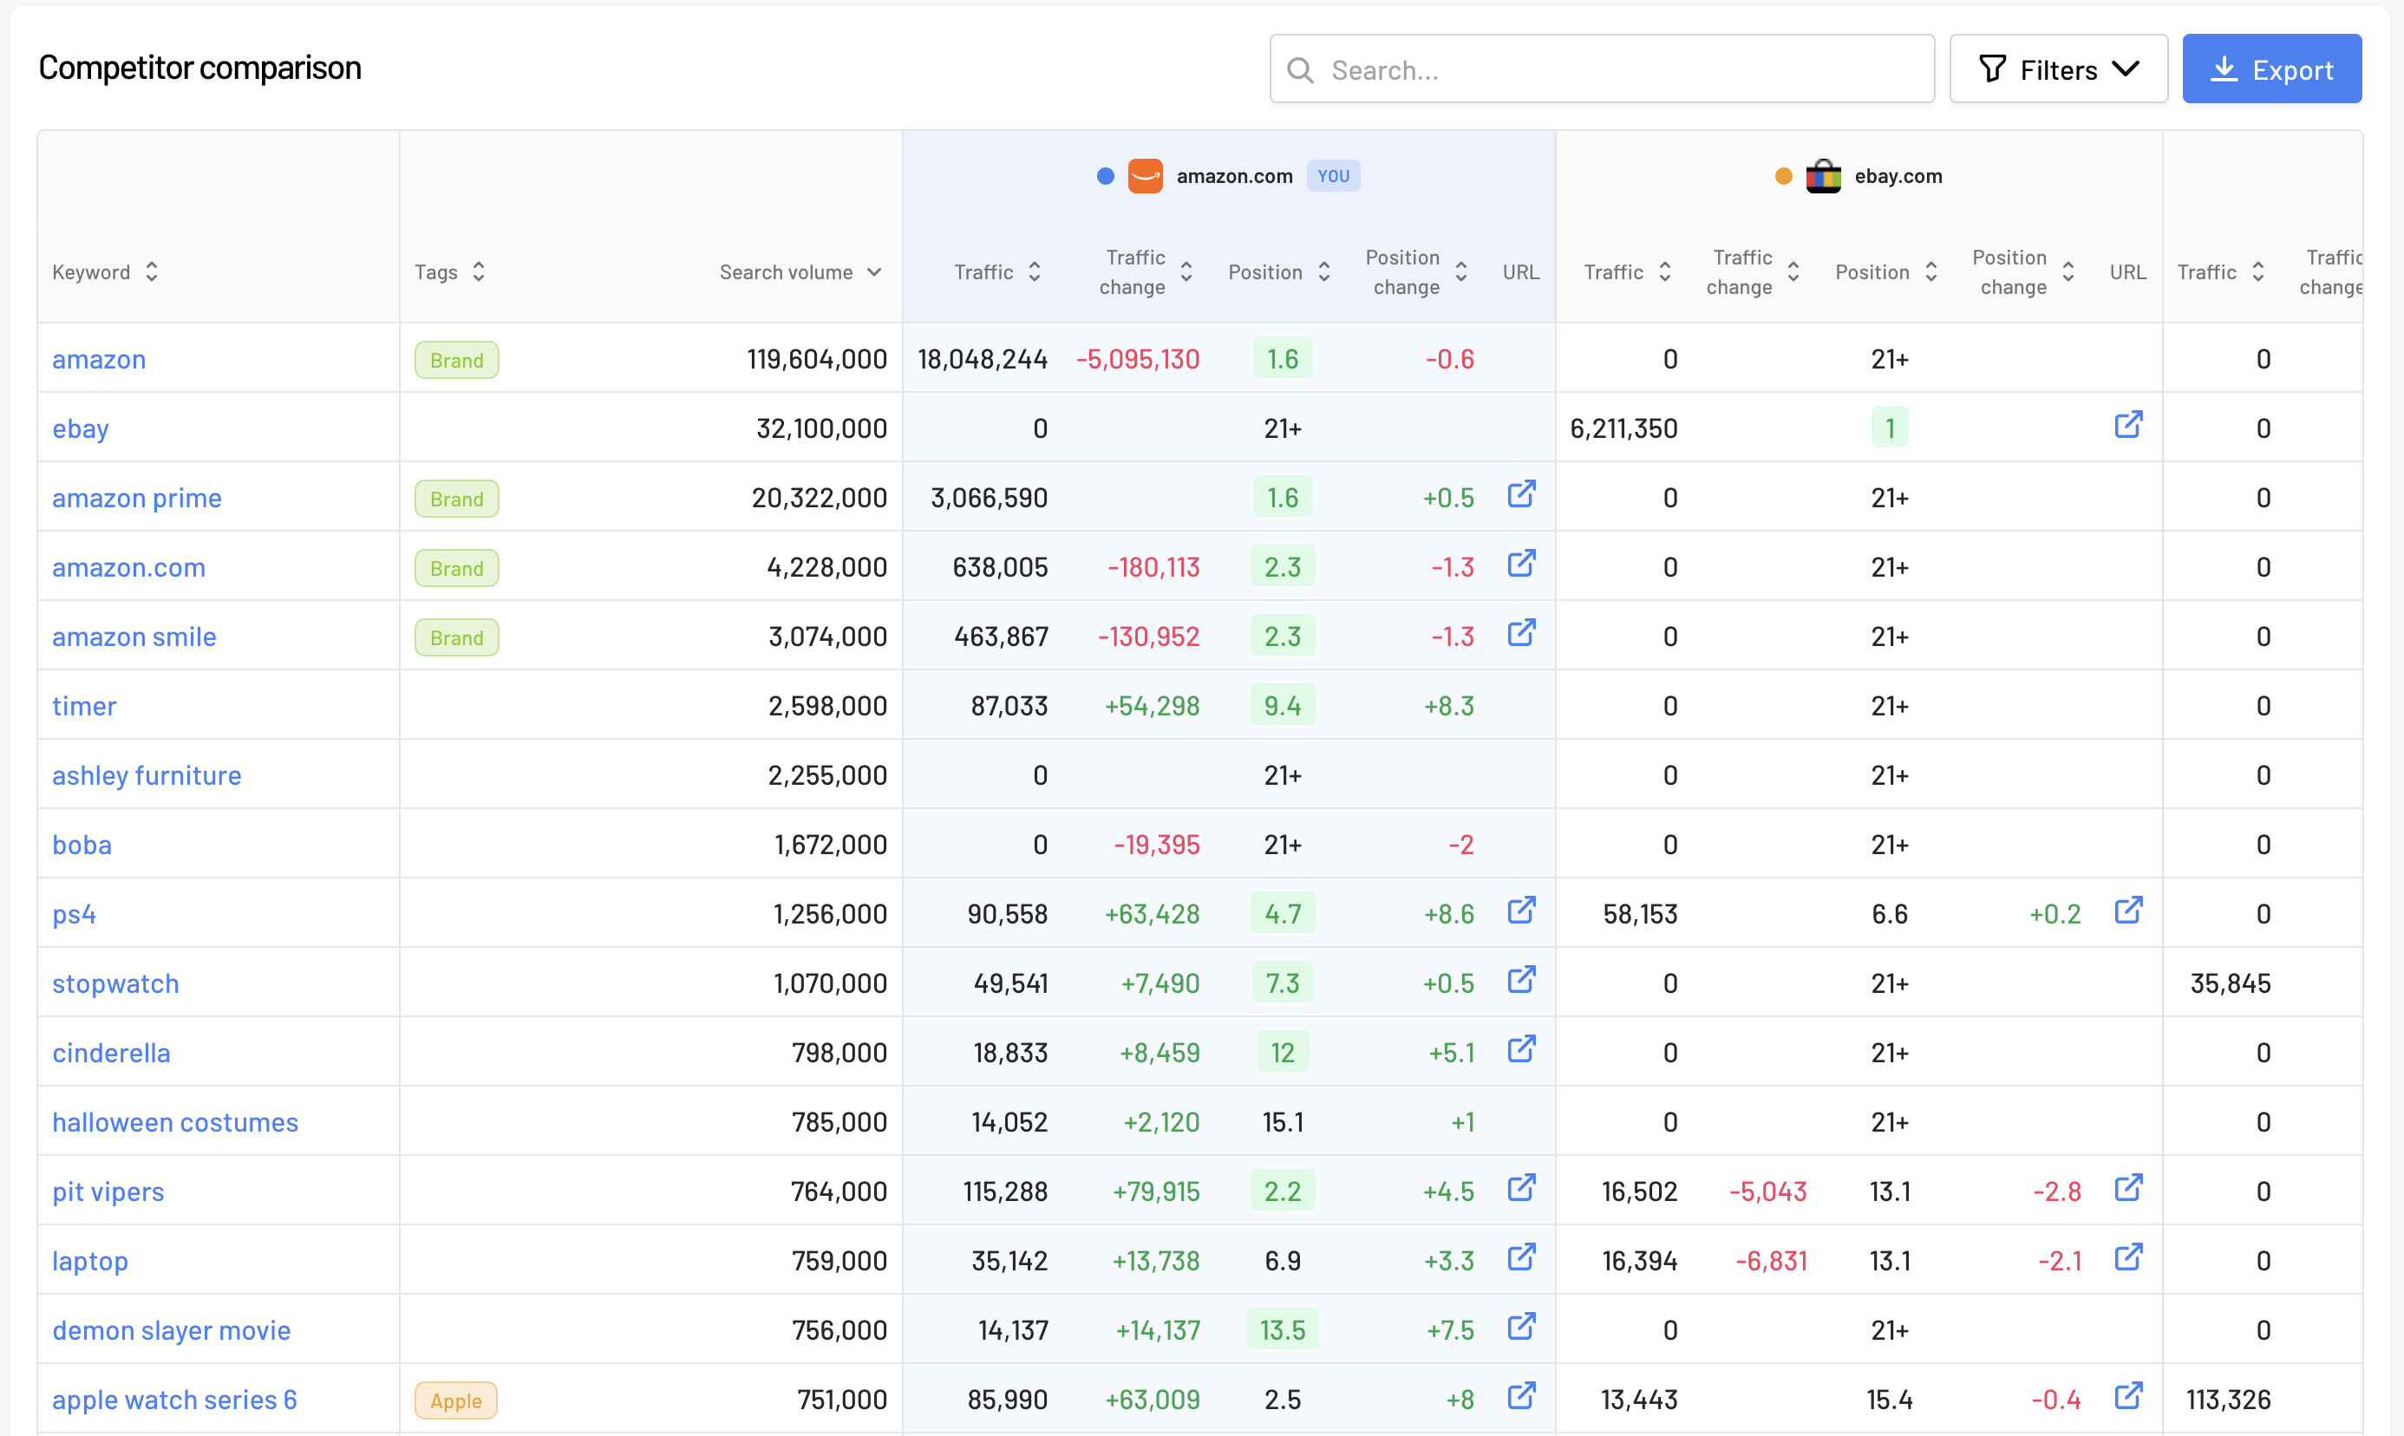2404x1436 pixels.
Task: Sort by Tags column arrows
Action: (x=478, y=272)
